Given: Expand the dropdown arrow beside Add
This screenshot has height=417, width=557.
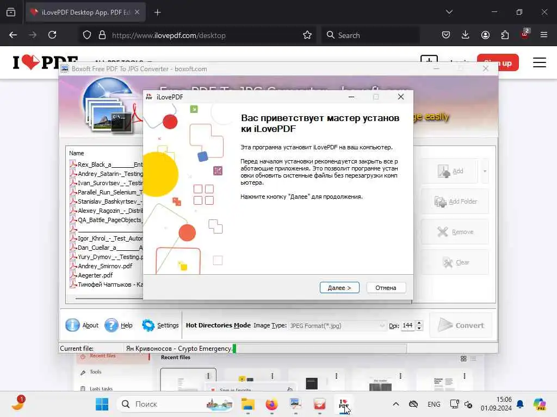Looking at the screenshot, I should (485, 171).
